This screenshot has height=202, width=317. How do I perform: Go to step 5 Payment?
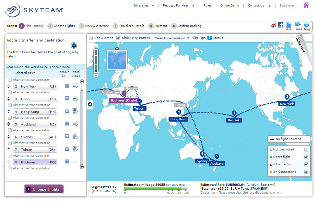158,26
